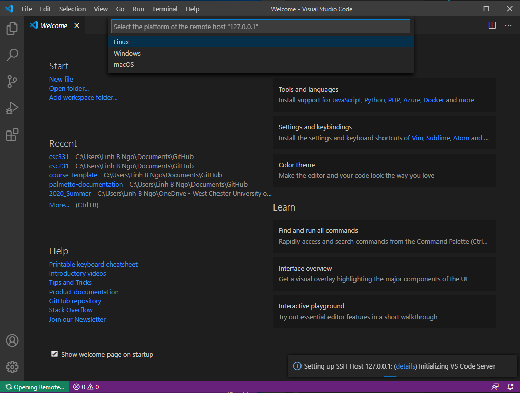
Task: Open Tips and Tricks link
Action: [x=70, y=283]
